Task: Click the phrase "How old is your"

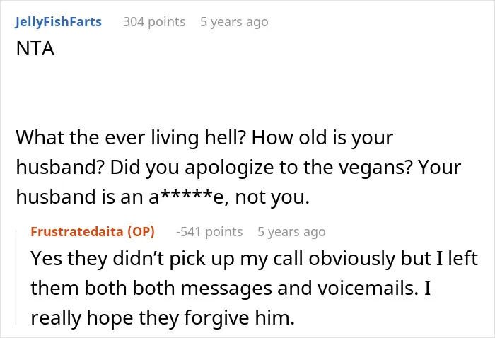Action: 322,138
